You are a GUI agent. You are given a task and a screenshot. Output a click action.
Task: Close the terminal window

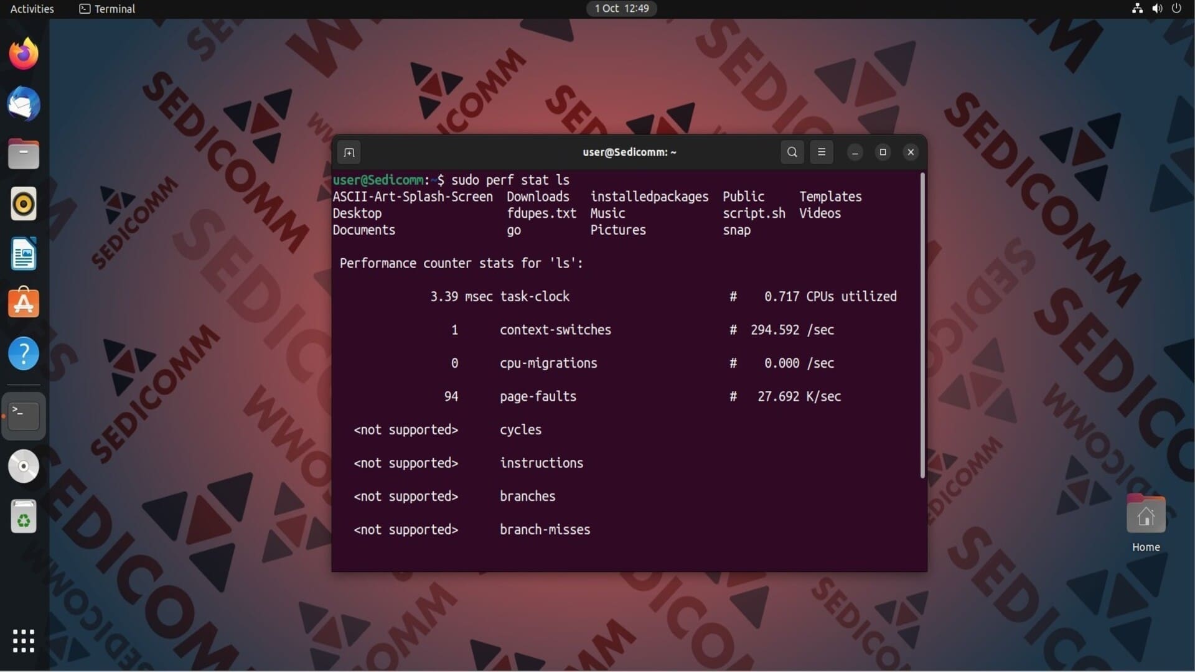(911, 152)
